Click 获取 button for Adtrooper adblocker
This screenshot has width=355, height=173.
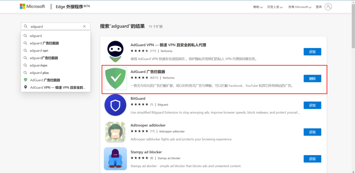312,132
